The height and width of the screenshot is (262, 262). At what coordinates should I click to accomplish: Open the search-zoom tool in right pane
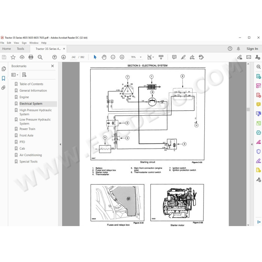tap(259, 67)
